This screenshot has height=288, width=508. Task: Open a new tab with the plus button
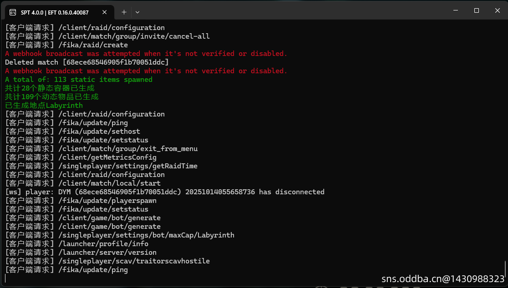point(124,12)
